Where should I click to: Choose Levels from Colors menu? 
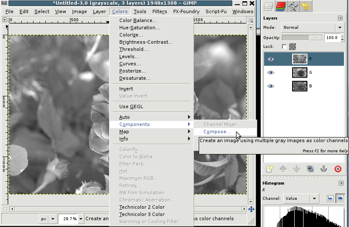click(x=151, y=56)
